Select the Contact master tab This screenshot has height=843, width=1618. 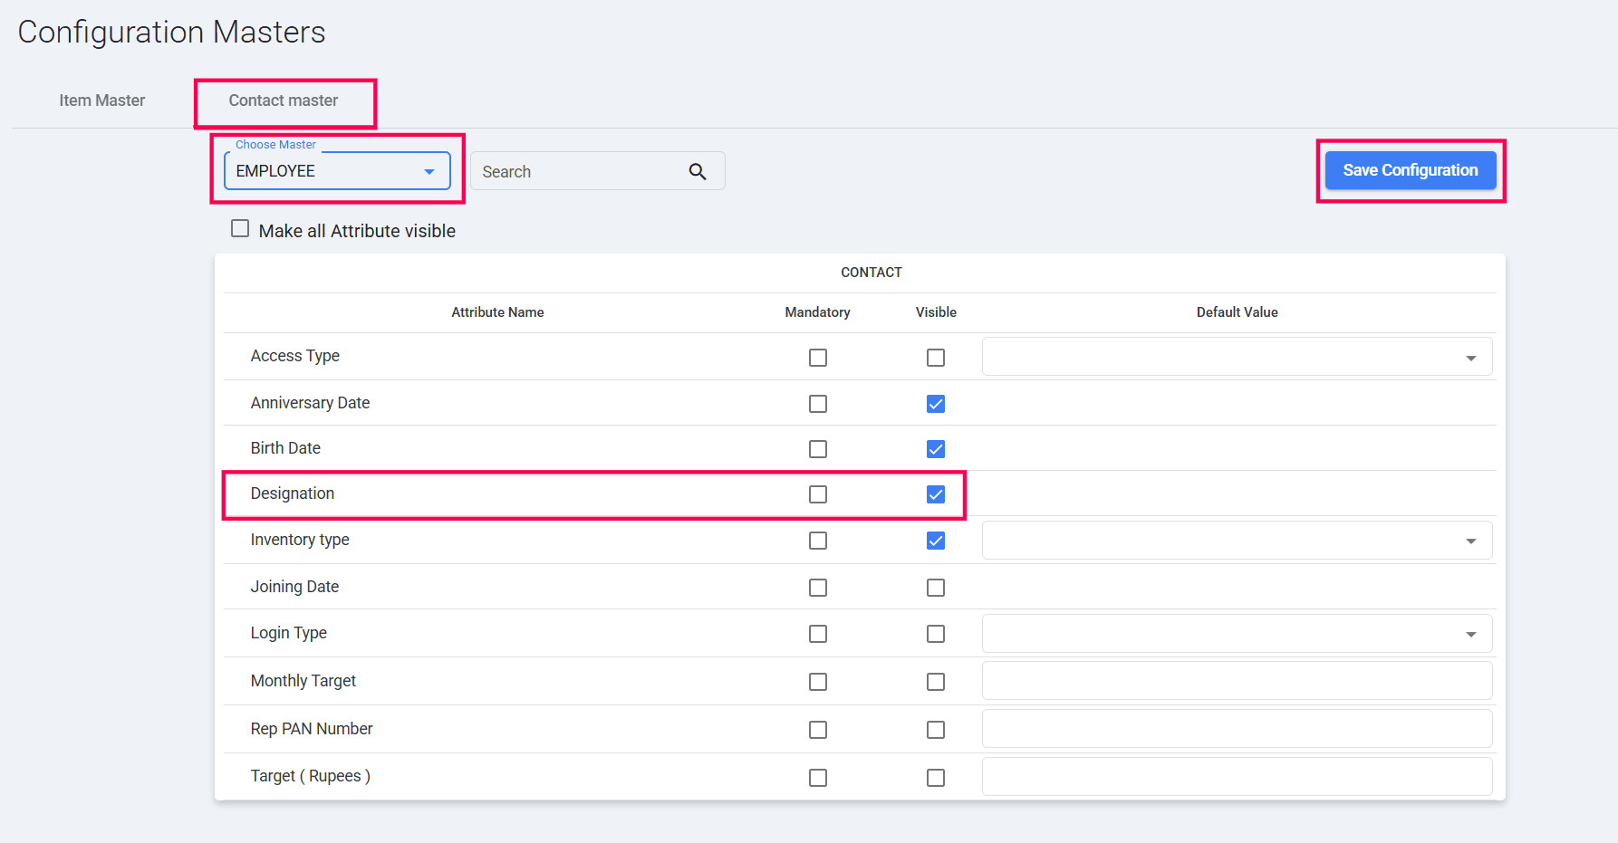(x=284, y=101)
